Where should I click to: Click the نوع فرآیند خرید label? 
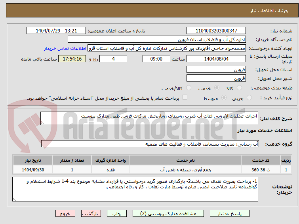pyautogui.click(x=276, y=98)
